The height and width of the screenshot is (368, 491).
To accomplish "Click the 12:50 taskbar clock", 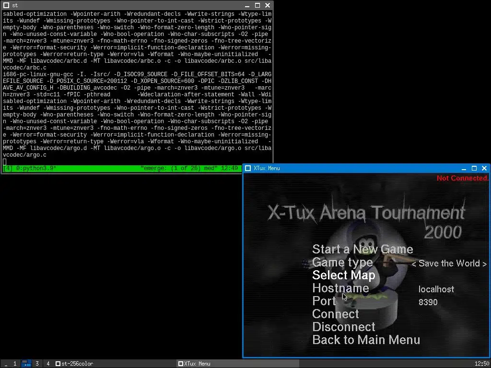I will point(481,364).
